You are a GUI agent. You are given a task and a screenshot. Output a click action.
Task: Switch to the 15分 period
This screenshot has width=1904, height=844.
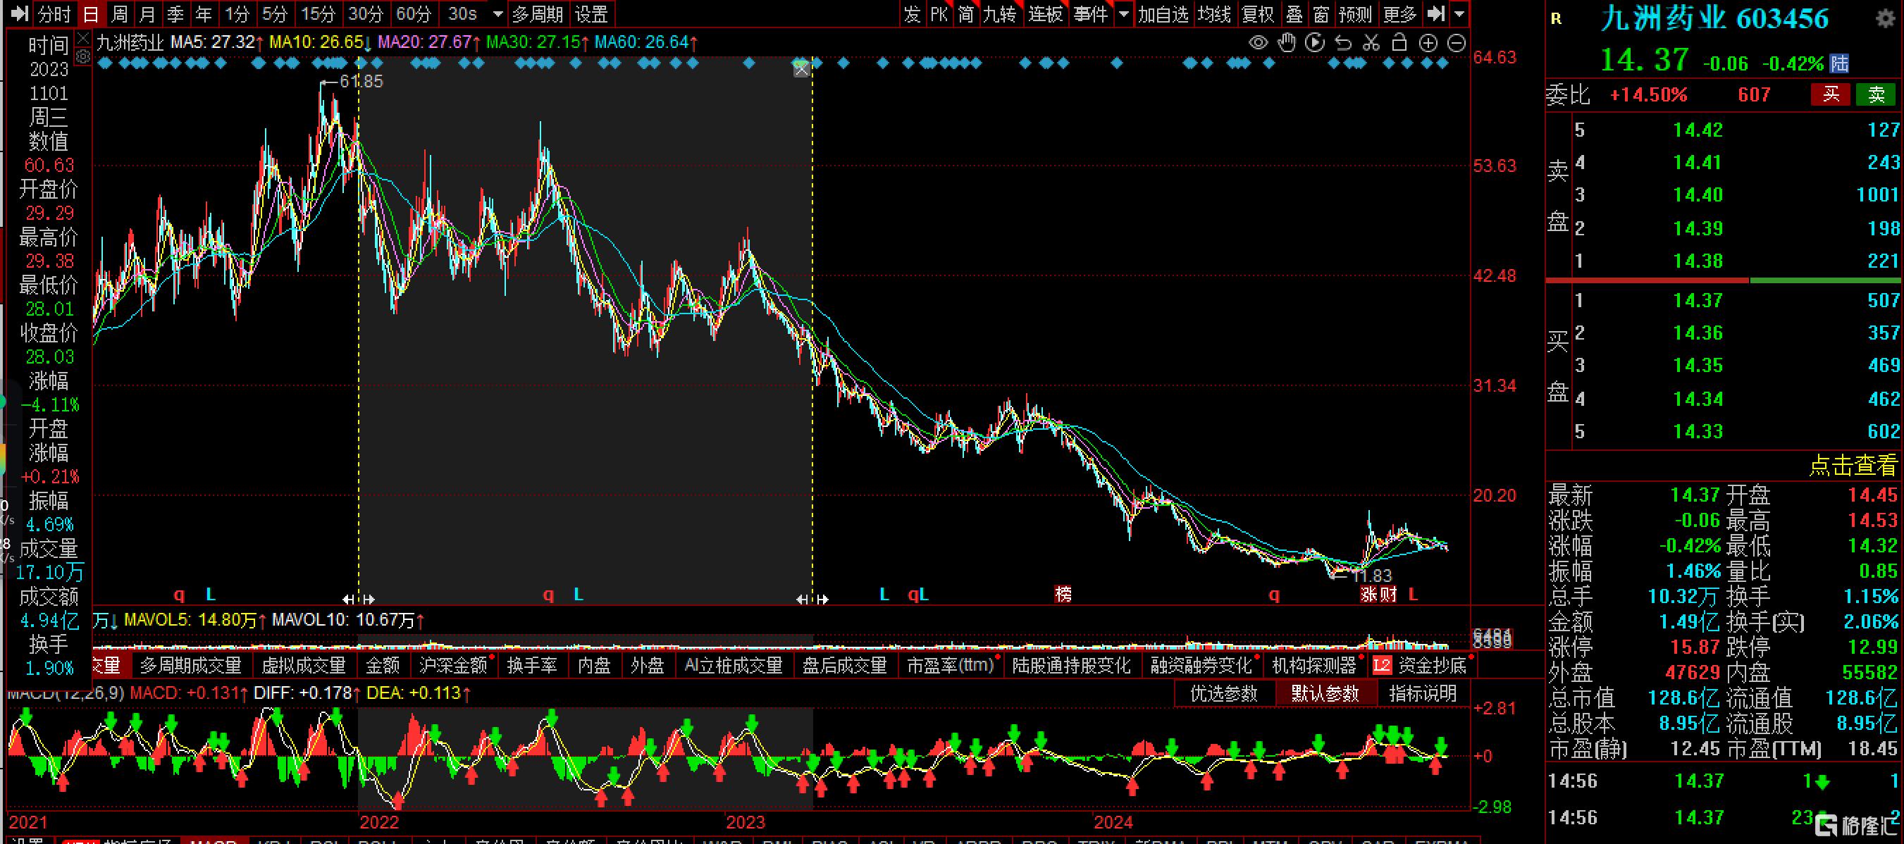tap(319, 13)
